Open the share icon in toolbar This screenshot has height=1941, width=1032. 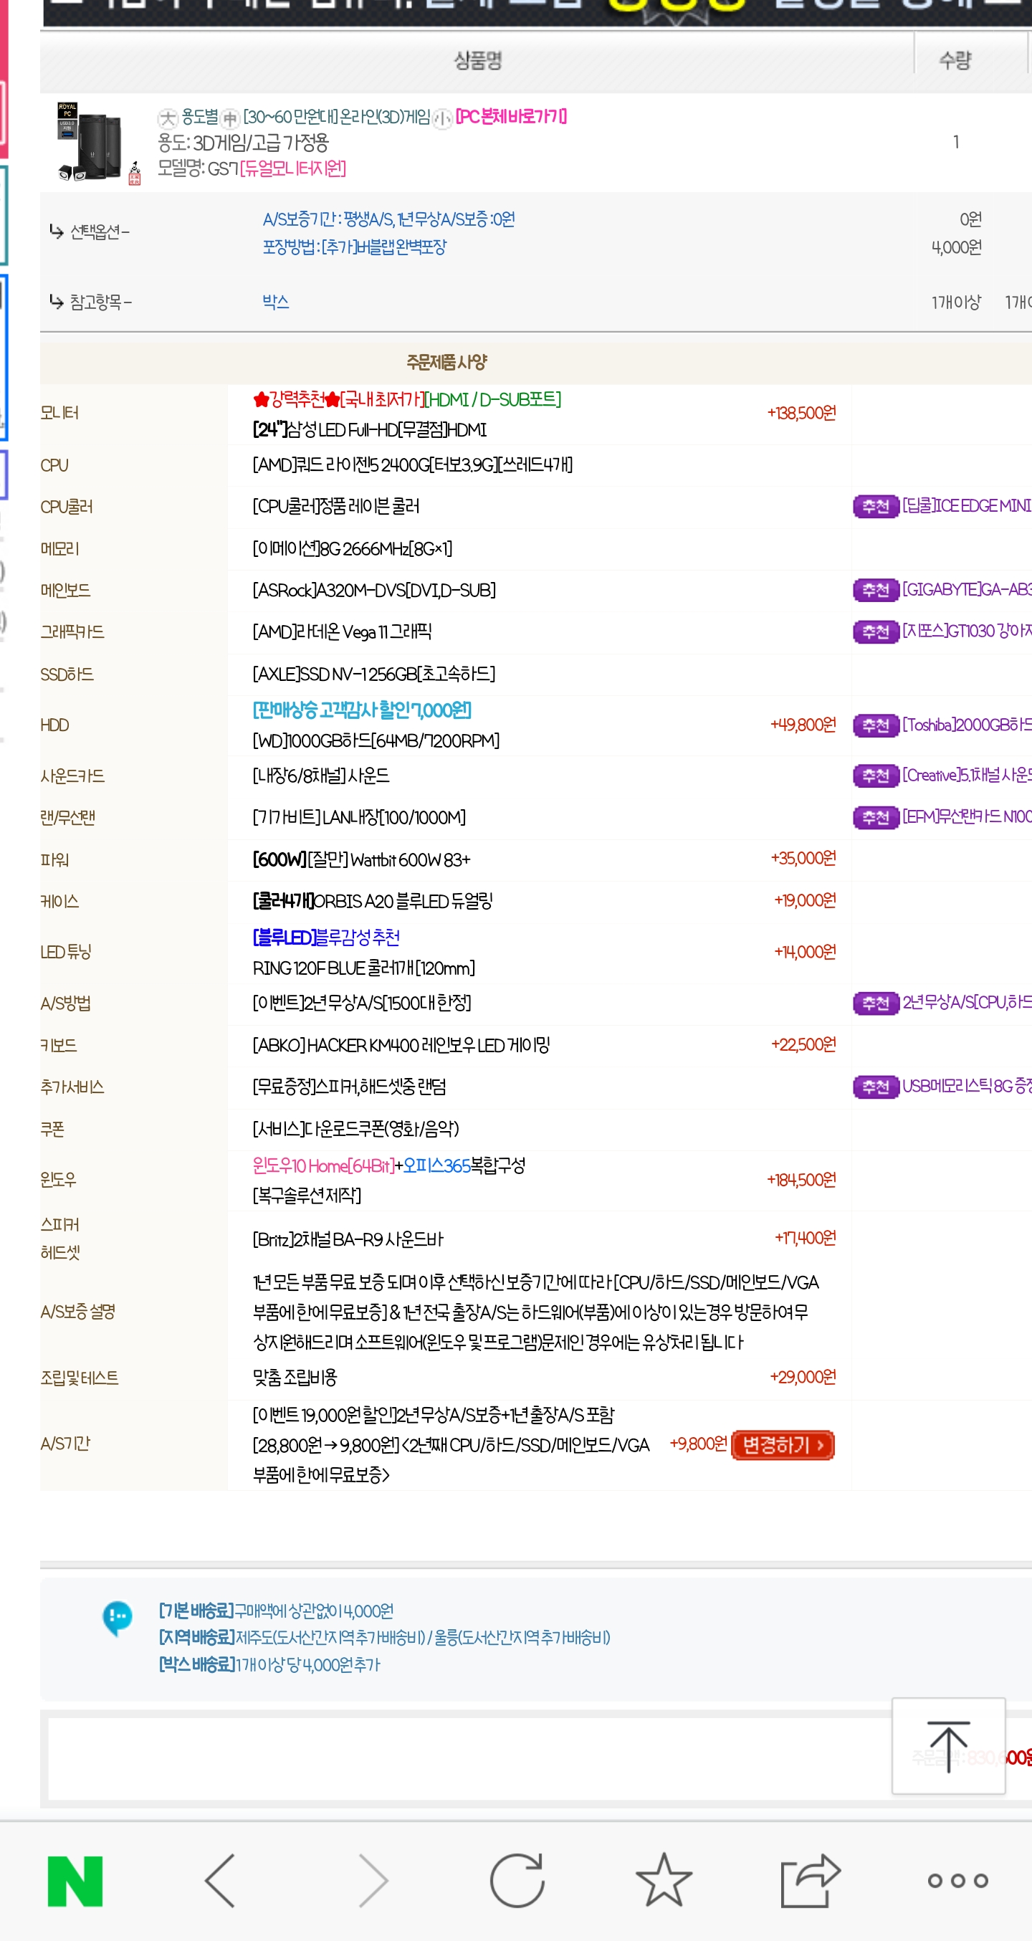[811, 1880]
